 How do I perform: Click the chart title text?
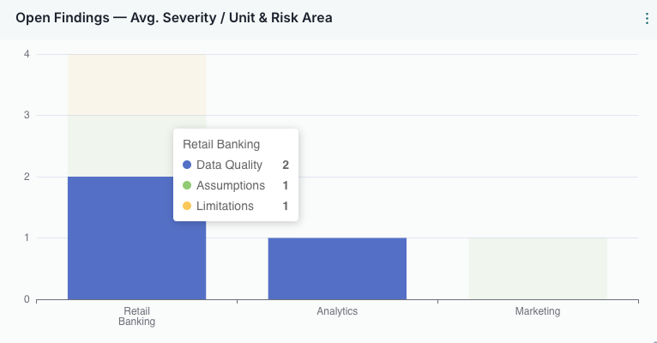pyautogui.click(x=174, y=18)
